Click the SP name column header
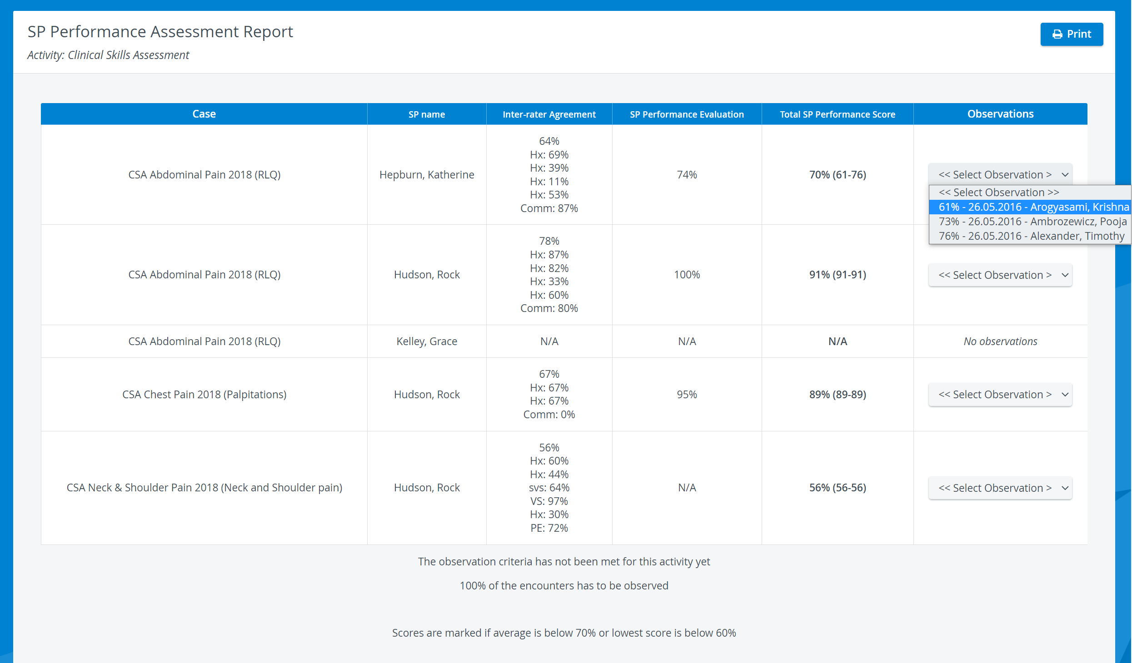The image size is (1132, 663). point(427,114)
